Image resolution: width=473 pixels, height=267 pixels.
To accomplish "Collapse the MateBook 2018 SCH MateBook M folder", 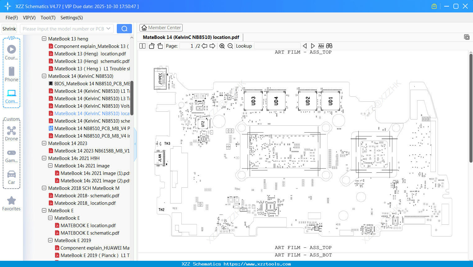I will 44,188.
